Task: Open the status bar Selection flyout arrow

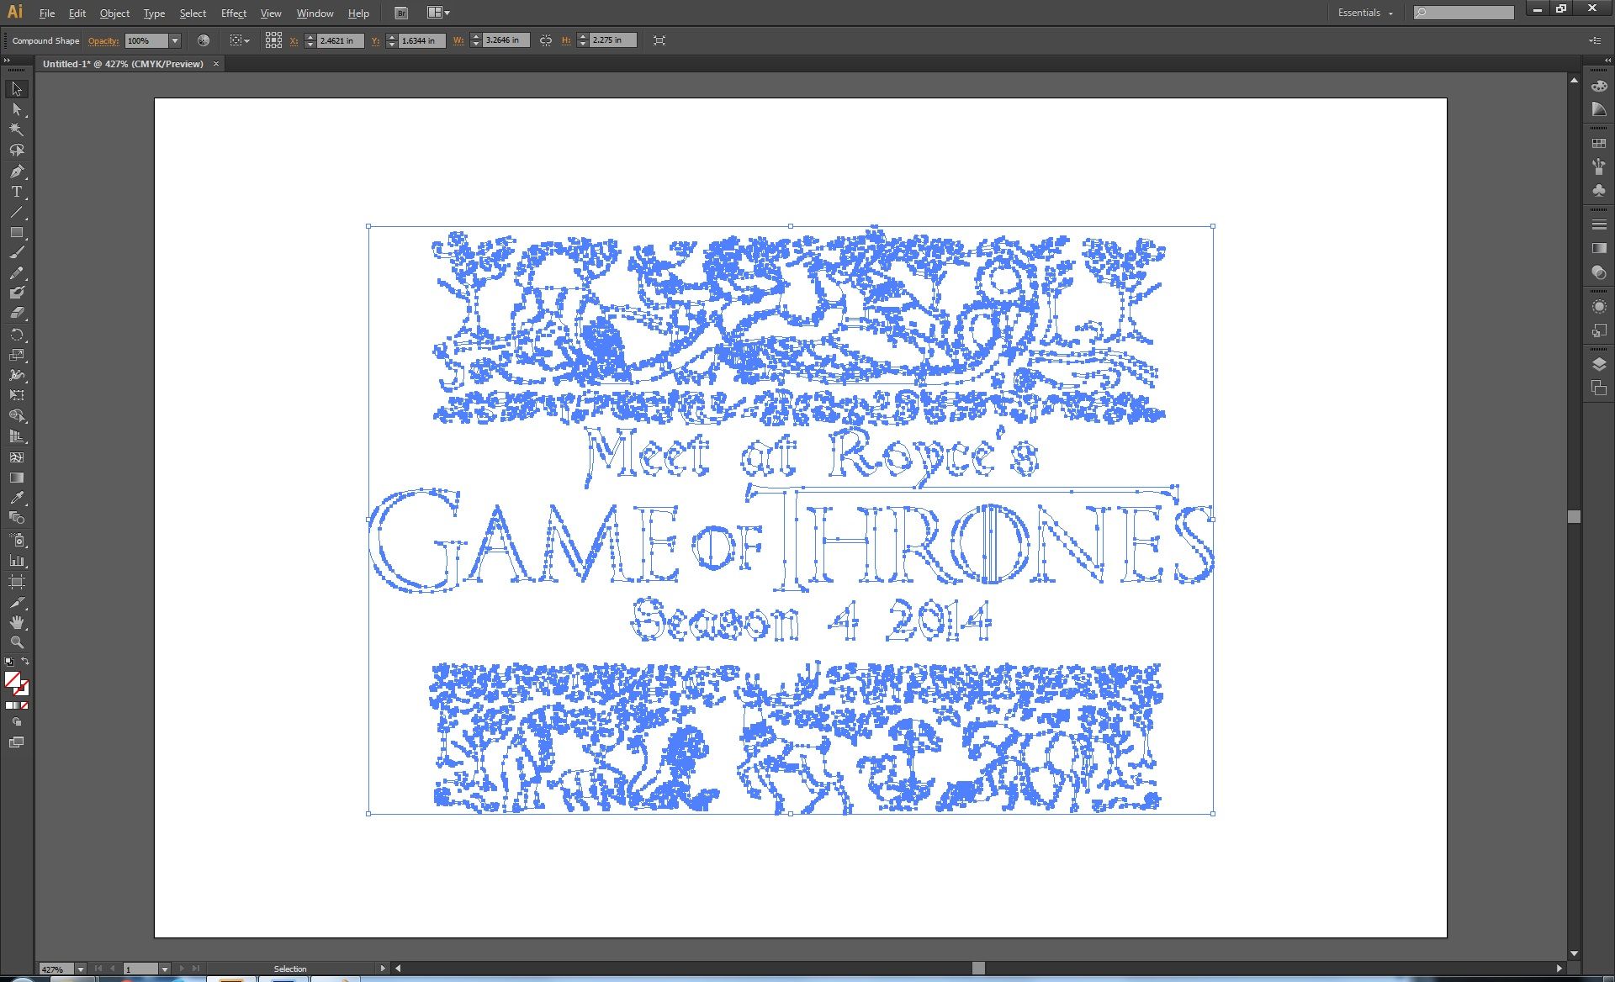Action: [383, 969]
